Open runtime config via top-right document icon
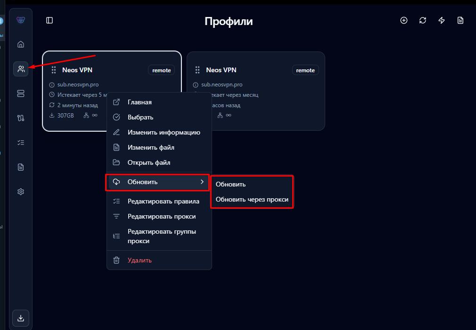Image resolution: width=476 pixels, height=330 pixels. pos(460,20)
